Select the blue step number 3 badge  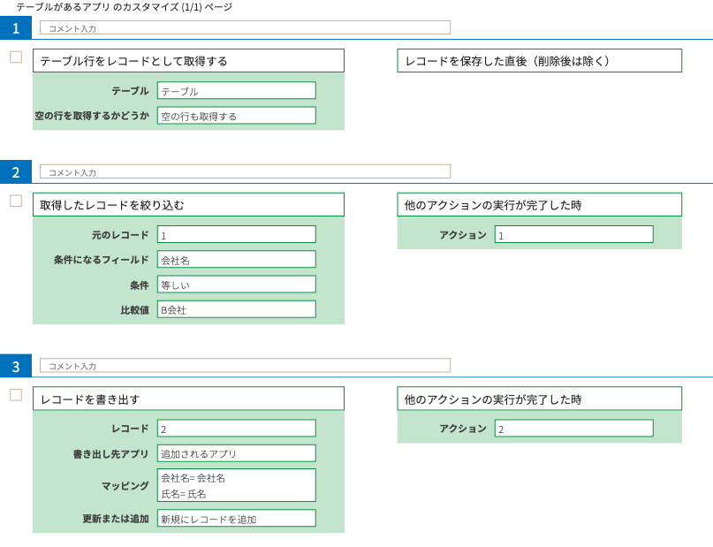pos(16,366)
